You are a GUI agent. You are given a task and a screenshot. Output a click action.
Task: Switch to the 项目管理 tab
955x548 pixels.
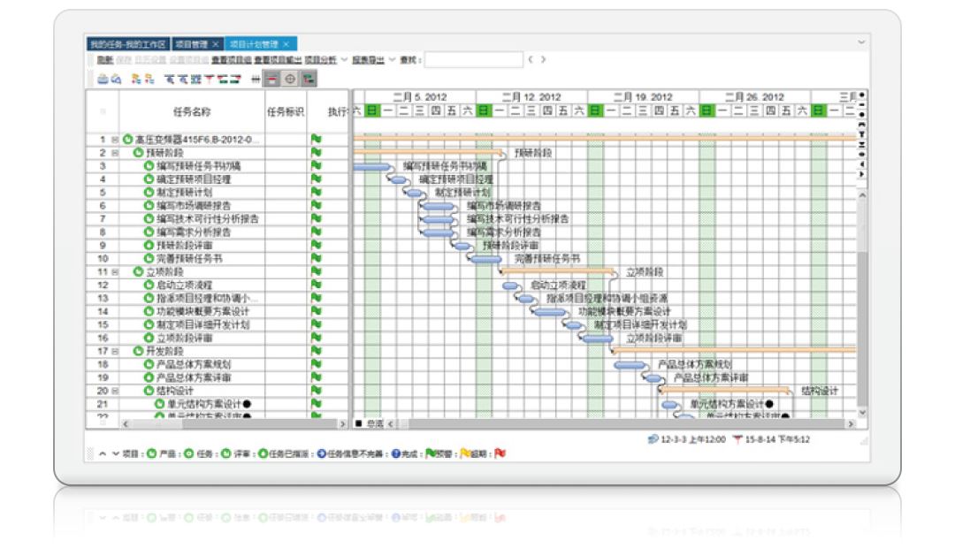click(194, 43)
